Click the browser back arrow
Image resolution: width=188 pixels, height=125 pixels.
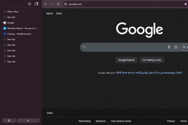pos(46,4)
